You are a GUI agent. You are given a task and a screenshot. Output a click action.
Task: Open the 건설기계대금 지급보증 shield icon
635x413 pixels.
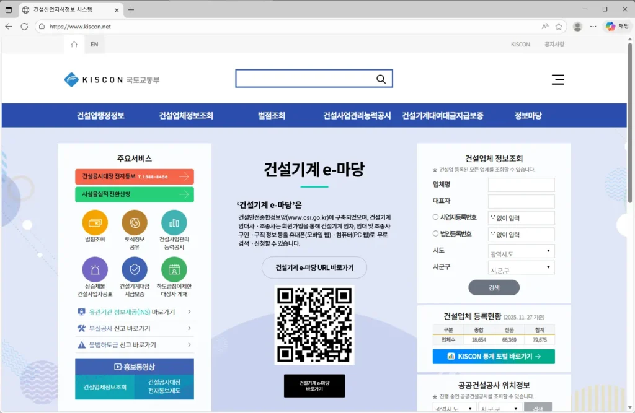pyautogui.click(x=135, y=270)
